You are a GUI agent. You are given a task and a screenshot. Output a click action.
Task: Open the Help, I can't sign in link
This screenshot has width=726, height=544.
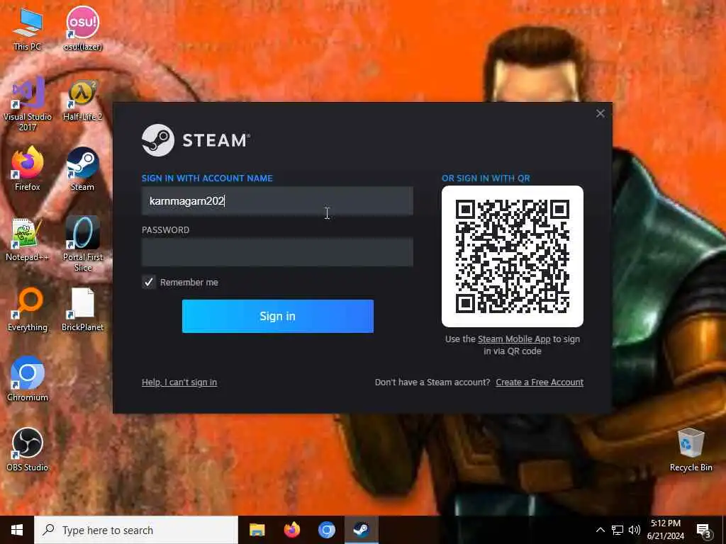(179, 382)
